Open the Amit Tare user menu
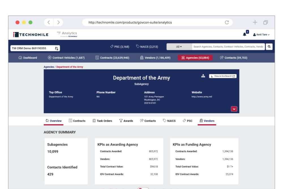Viewport: 283px width, 189px height. click(x=261, y=35)
